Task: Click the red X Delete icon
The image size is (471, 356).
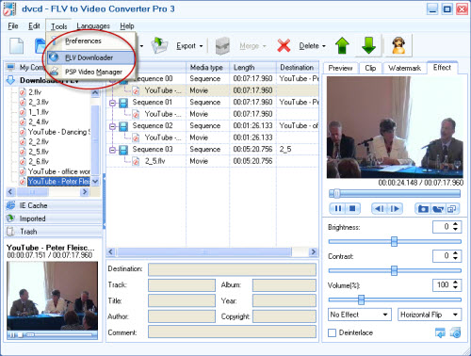Action: pyautogui.click(x=284, y=46)
